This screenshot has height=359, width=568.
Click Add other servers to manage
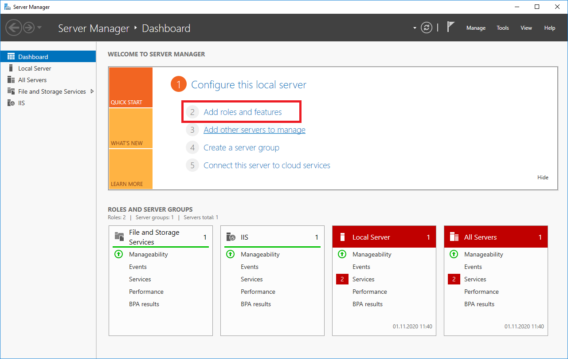pyautogui.click(x=254, y=130)
